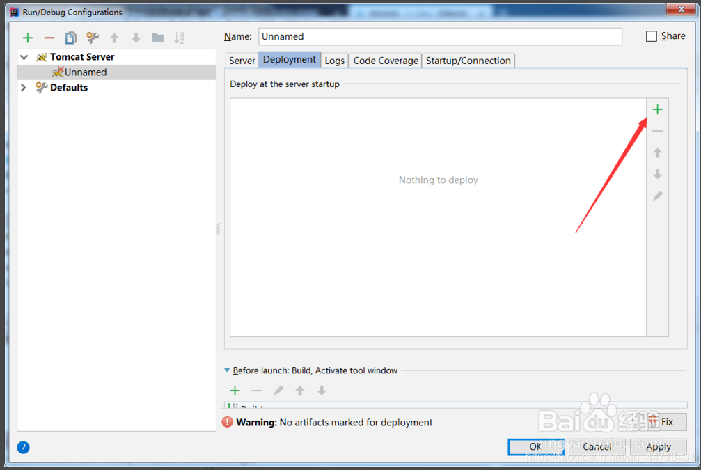The image size is (701, 470).
Task: Move before launch task up
Action: [x=300, y=391]
